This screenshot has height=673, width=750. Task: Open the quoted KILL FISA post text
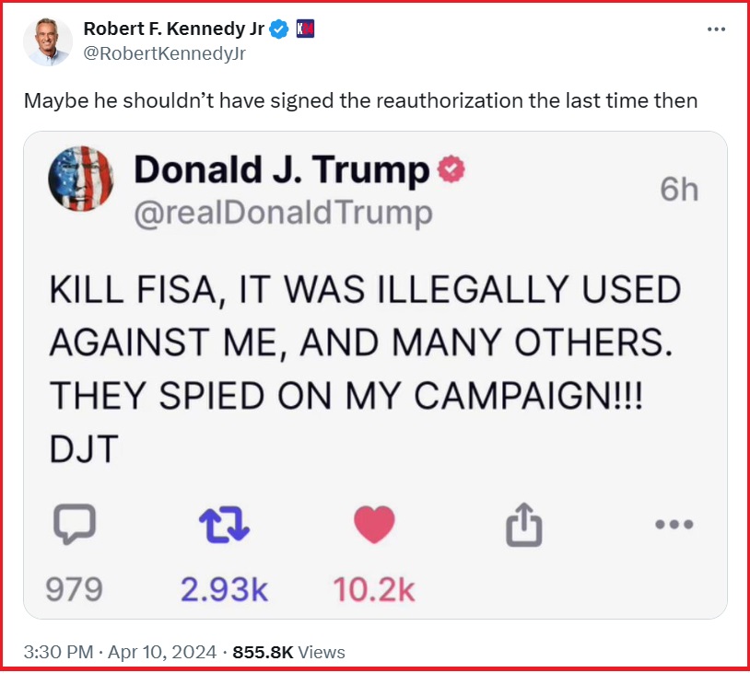pyautogui.click(x=366, y=369)
